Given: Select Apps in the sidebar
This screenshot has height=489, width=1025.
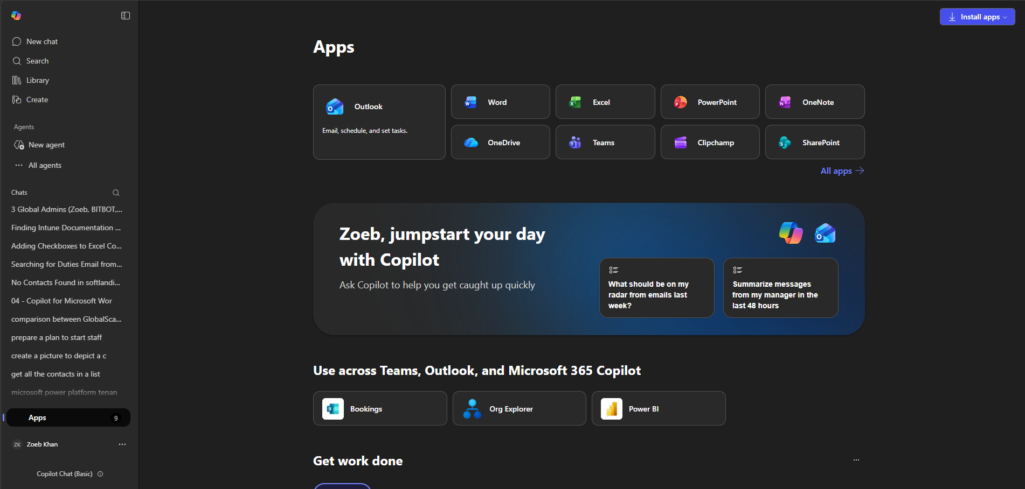Looking at the screenshot, I should pos(68,418).
